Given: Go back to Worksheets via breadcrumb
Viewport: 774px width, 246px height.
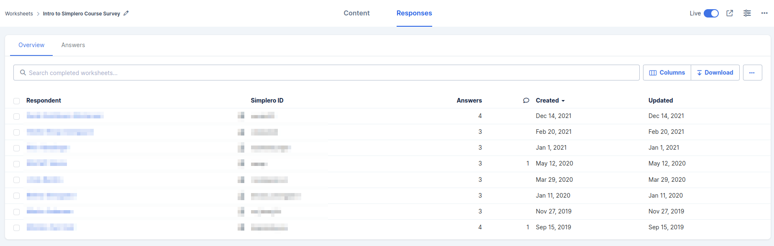Looking at the screenshot, I should coord(19,14).
